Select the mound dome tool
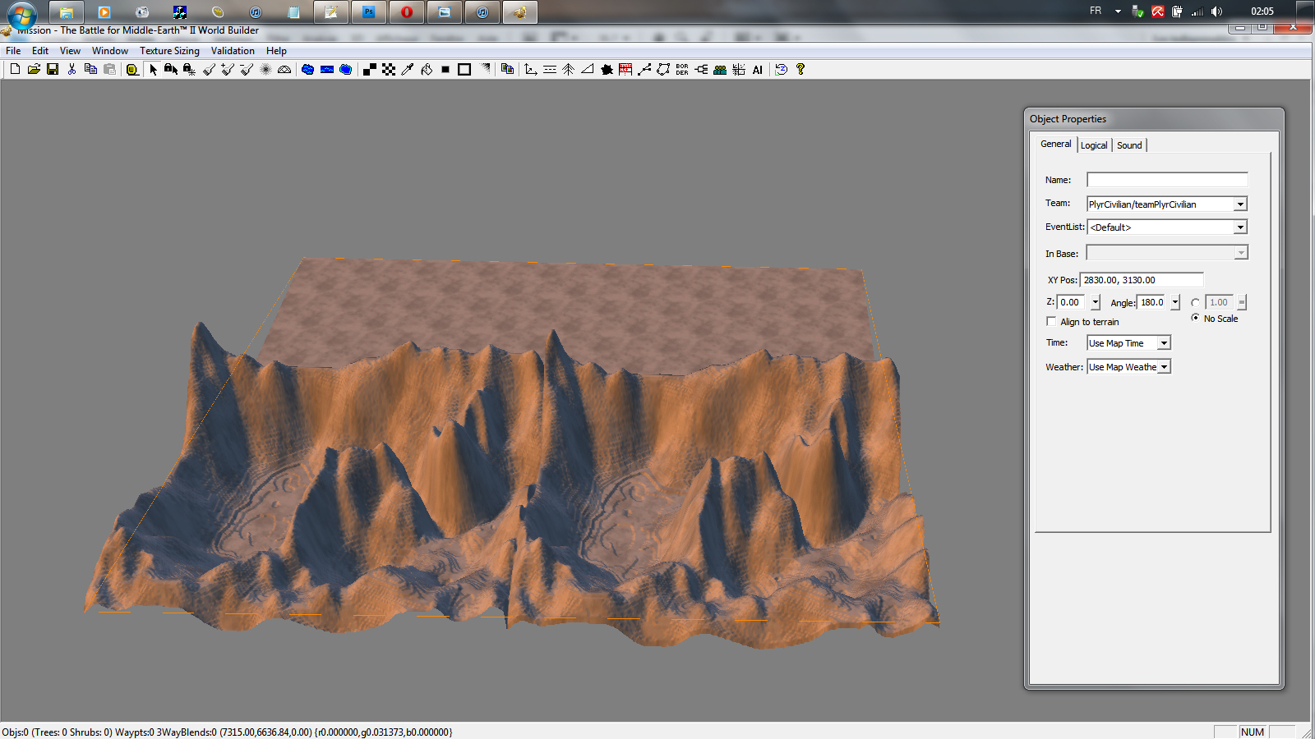1315x739 pixels. click(x=284, y=70)
